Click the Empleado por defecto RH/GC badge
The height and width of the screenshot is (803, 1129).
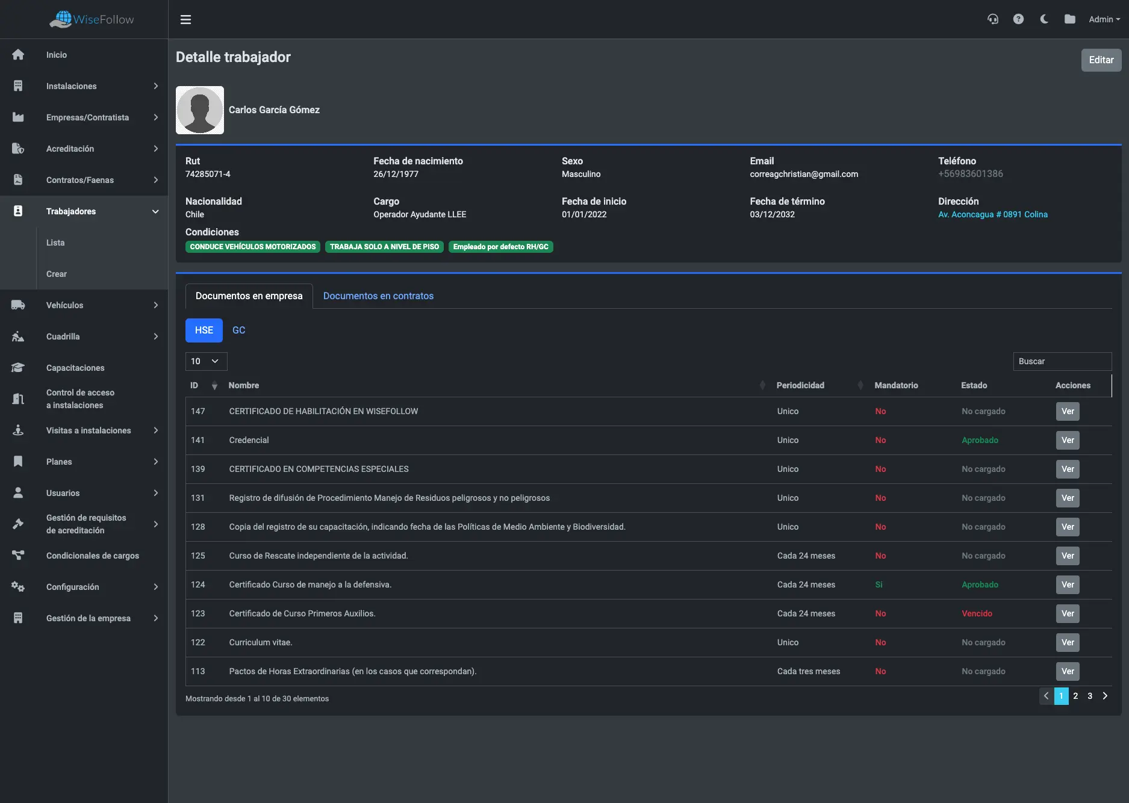click(501, 247)
